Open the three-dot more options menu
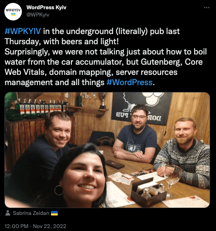 coord(206,7)
